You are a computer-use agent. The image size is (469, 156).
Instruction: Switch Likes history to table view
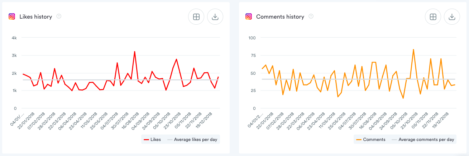coord(196,17)
